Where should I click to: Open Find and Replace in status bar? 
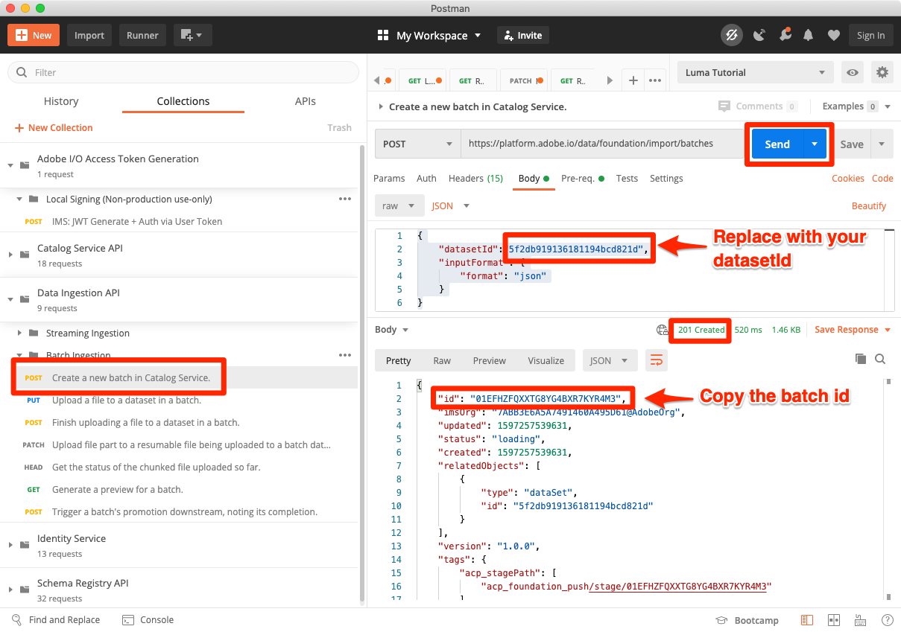(56, 619)
